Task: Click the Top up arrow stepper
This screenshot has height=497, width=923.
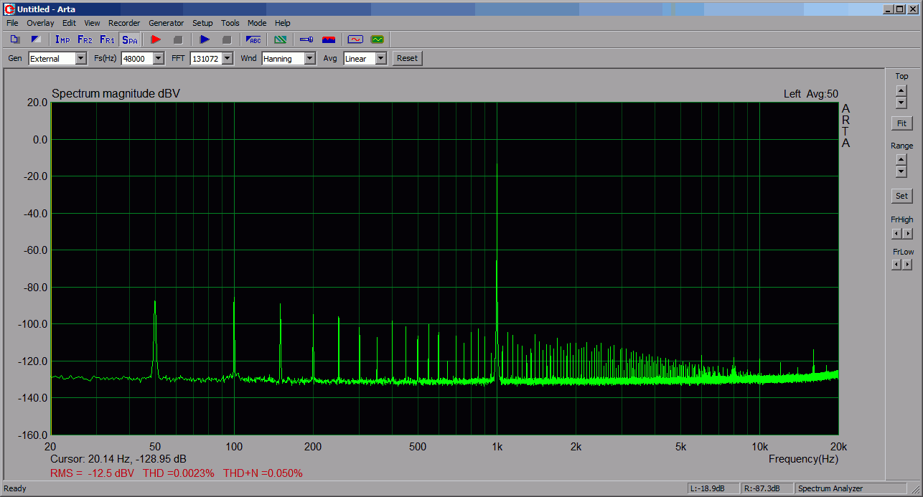Action: tap(901, 90)
